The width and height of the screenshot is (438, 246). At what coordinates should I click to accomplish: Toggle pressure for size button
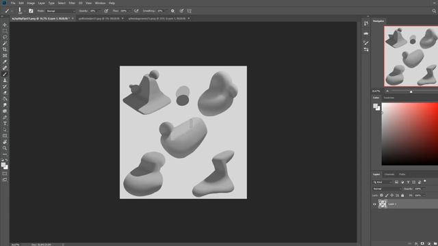click(x=181, y=11)
